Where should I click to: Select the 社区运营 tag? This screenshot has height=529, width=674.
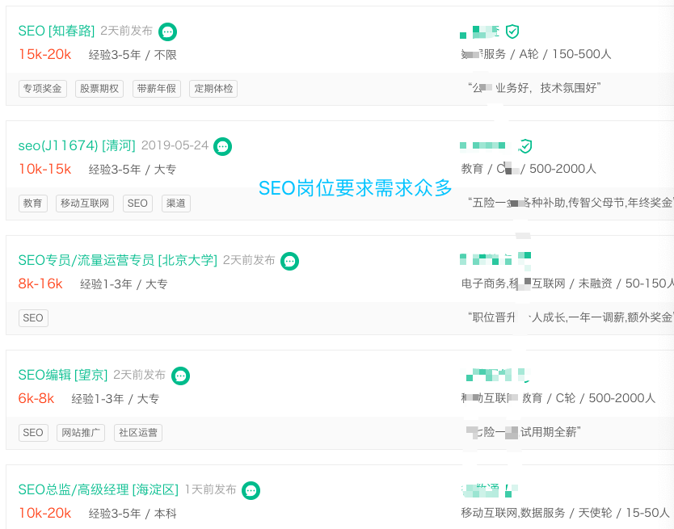138,433
